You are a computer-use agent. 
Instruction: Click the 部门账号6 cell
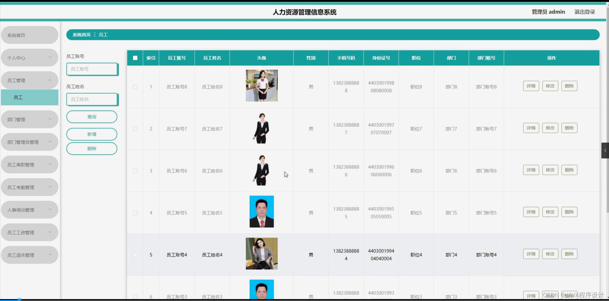486,171
